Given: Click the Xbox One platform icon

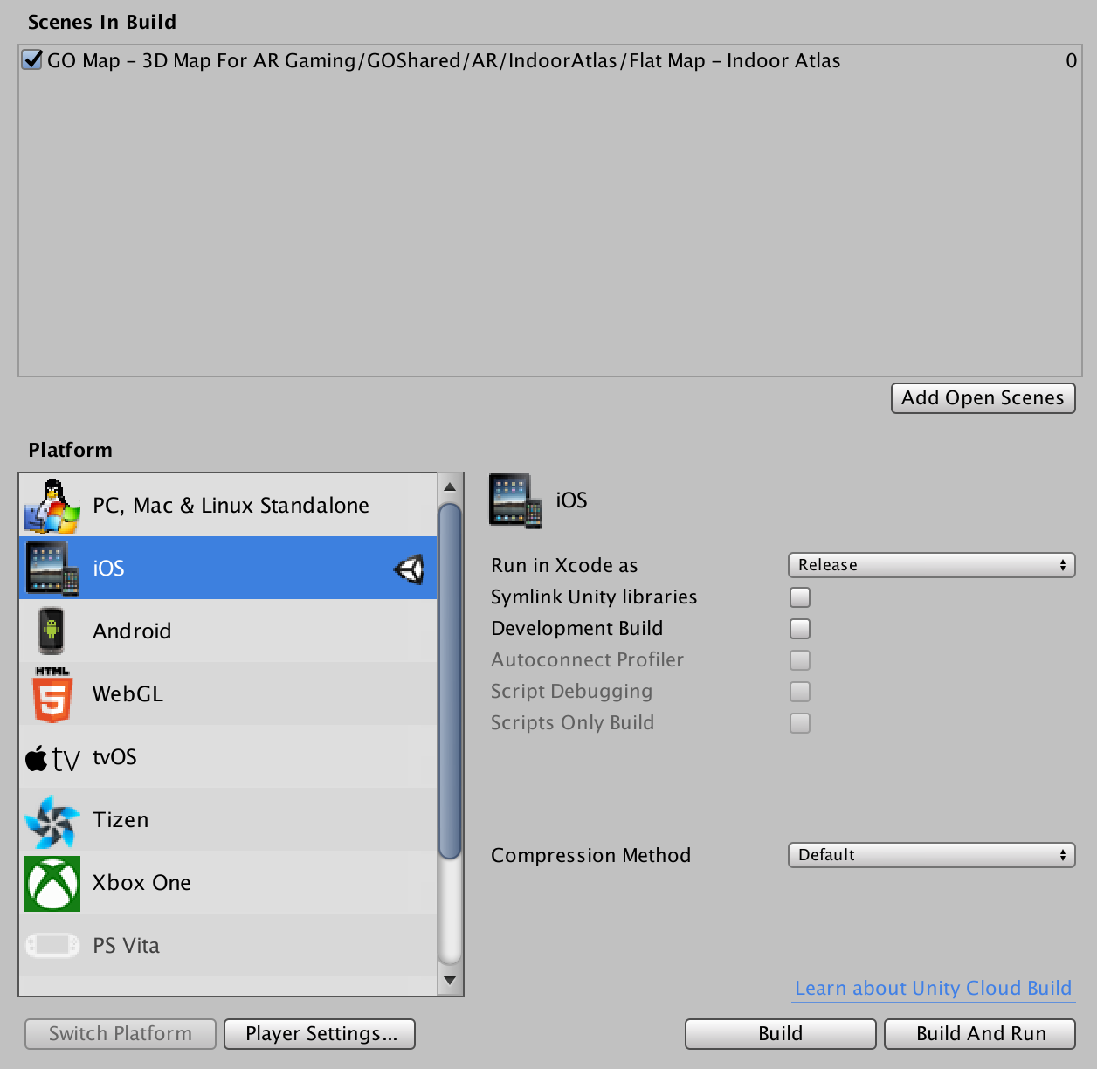Looking at the screenshot, I should coord(52,882).
